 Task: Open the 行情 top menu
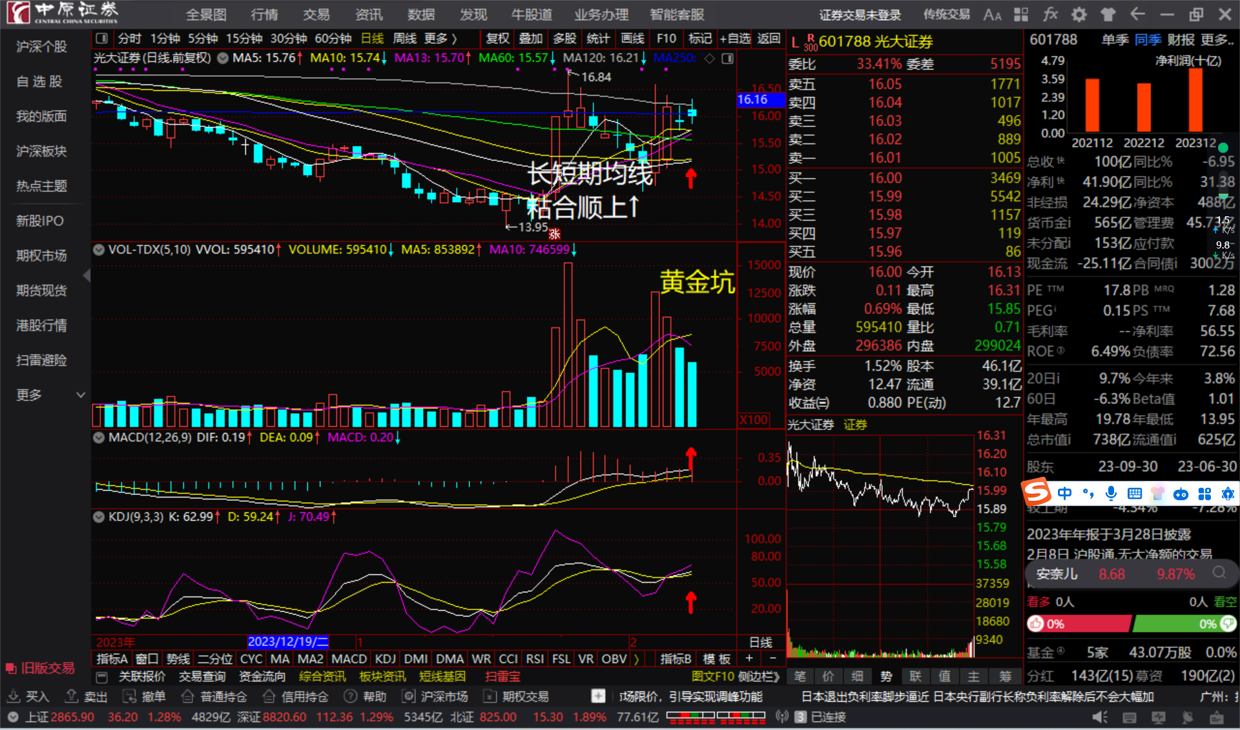pos(264,14)
